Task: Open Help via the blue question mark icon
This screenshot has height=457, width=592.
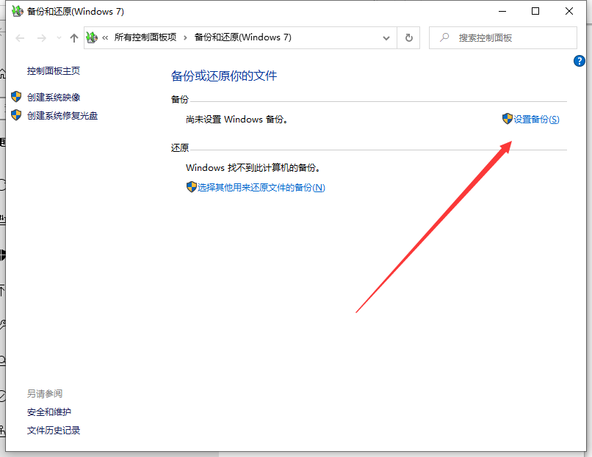Action: click(x=580, y=61)
